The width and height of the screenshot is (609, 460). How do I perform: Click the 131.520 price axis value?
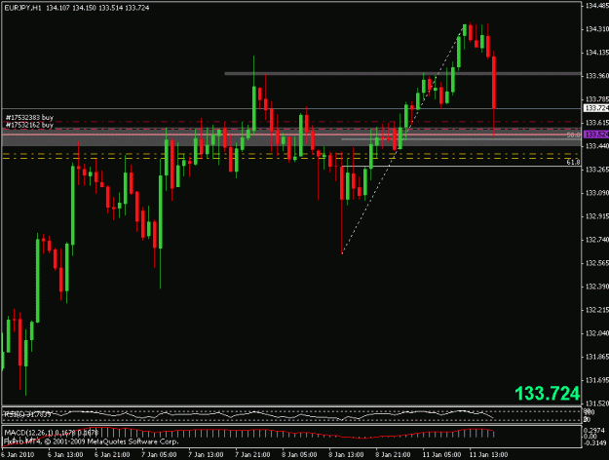coord(597,403)
